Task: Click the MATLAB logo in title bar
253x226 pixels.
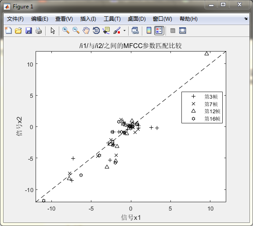Action: coord(7,7)
